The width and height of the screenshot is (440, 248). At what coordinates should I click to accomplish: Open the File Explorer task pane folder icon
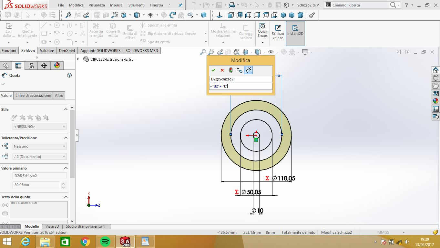(x=436, y=86)
